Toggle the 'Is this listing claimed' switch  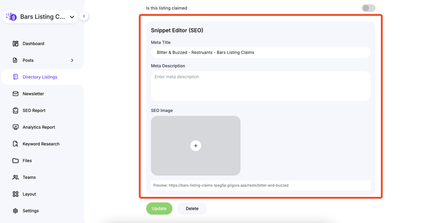click(x=368, y=8)
